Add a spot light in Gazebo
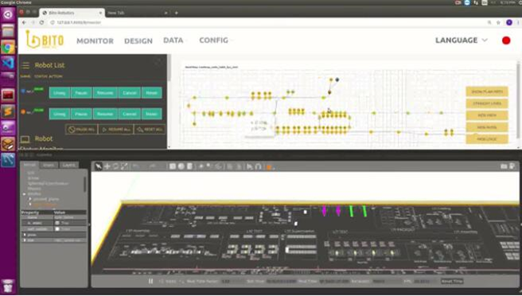Viewport: 522px width, 296px height. 209,166
